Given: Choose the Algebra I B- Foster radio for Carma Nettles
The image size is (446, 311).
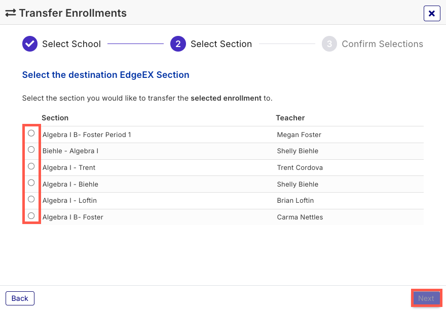Looking at the screenshot, I should coord(31,216).
